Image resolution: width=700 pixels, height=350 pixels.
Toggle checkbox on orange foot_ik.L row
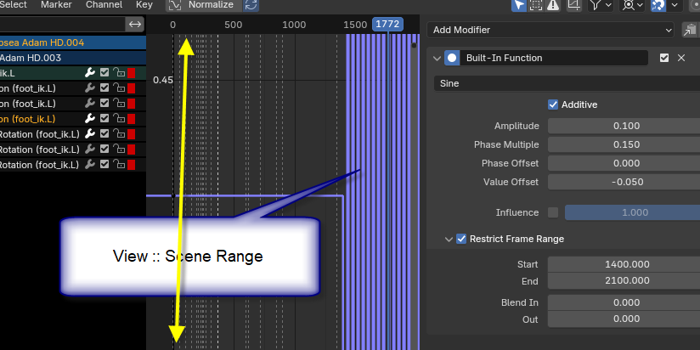coord(104,118)
